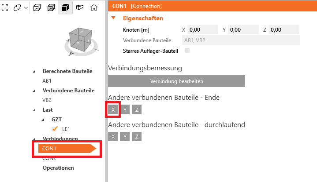The width and height of the screenshot is (317, 182).
Task: Collapse the GZT tree node
Action: (x=43, y=120)
